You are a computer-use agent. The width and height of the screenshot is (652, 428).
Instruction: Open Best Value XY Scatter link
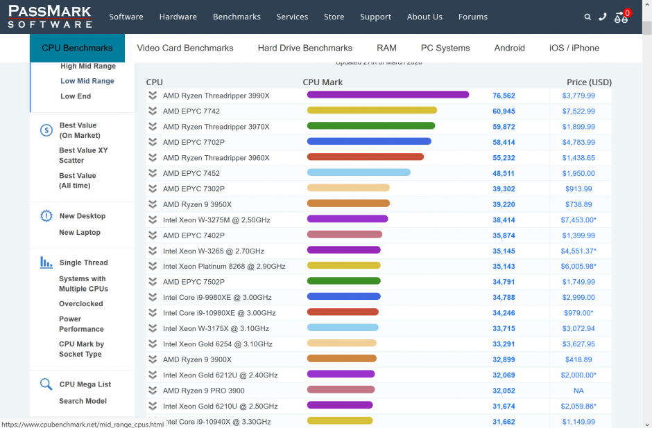point(83,155)
